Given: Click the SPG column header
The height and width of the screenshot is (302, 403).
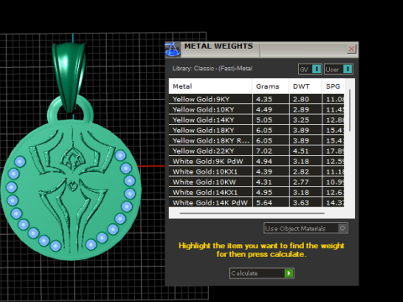Looking at the screenshot, I should click(x=333, y=86).
